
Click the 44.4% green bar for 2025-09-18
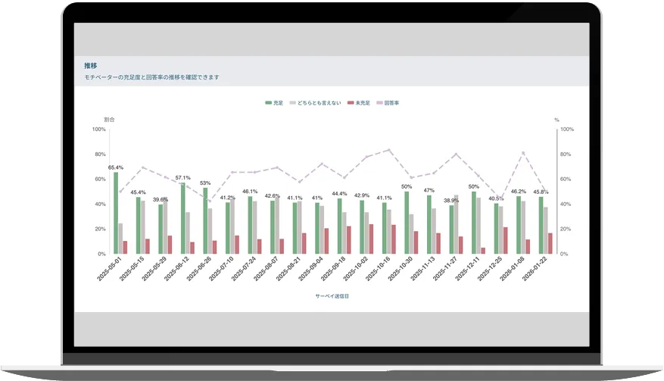click(339, 226)
